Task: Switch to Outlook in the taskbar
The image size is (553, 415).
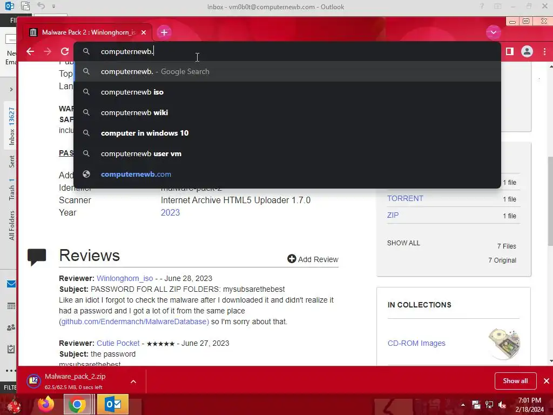Action: (x=113, y=404)
